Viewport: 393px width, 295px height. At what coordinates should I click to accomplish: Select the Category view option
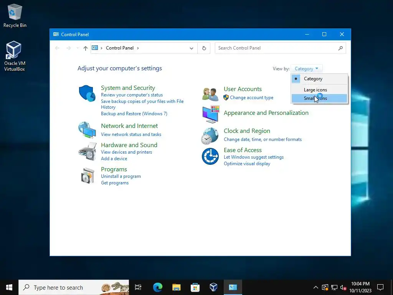coord(320,79)
